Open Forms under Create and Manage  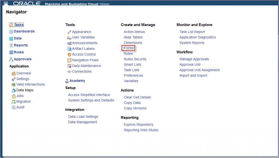coord(129,48)
